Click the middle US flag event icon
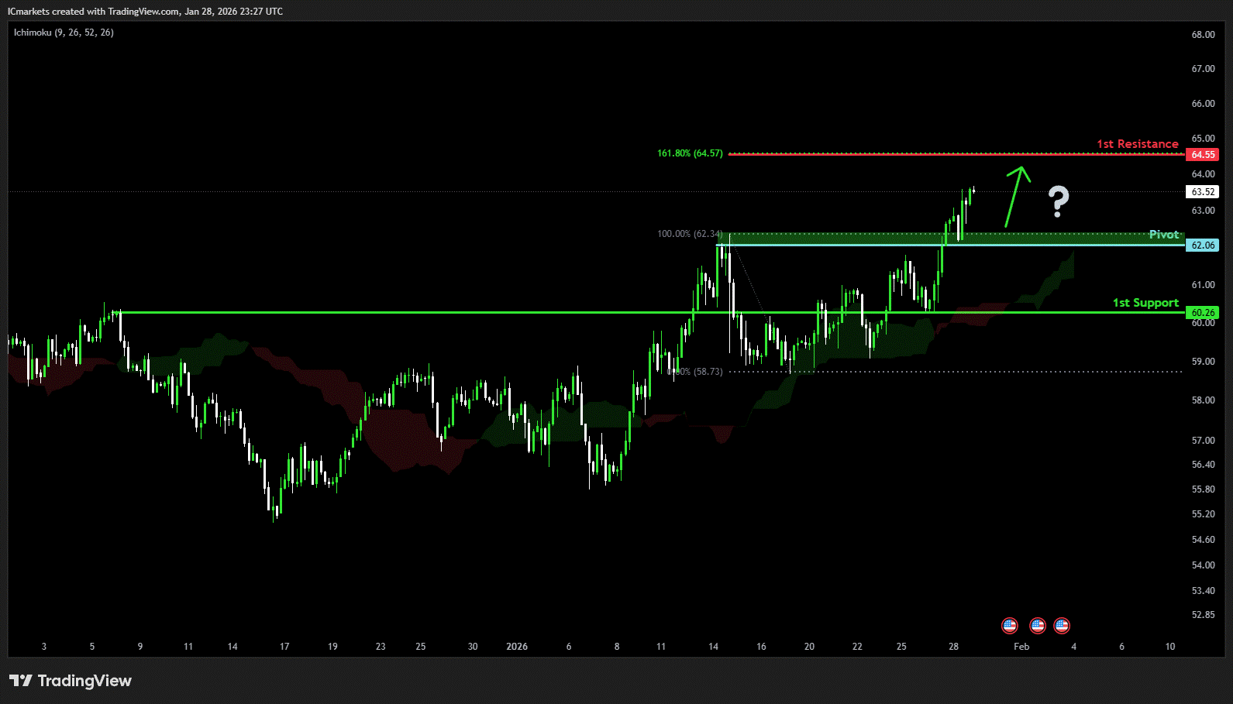The image size is (1233, 704). click(1037, 625)
